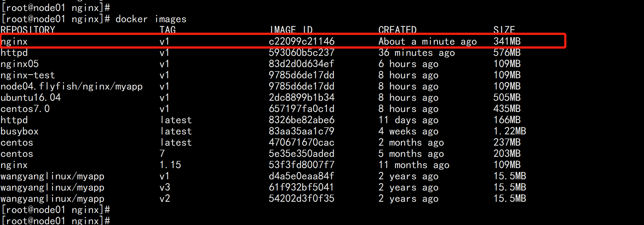This screenshot has width=644, height=225.
Task: Click the '6 hours ago' created value
Action: [408, 64]
